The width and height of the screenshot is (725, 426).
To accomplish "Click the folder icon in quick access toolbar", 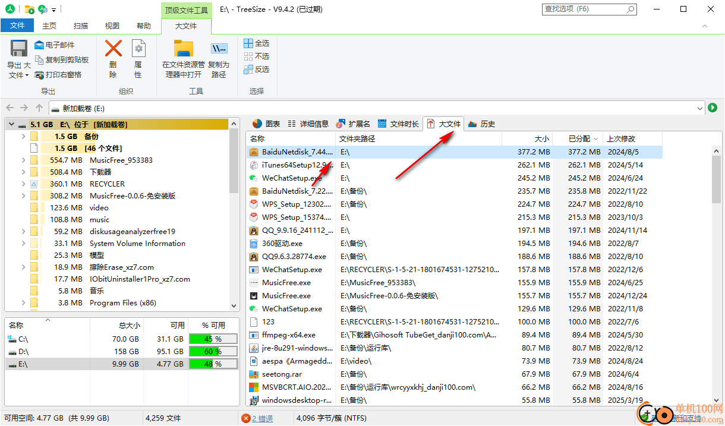I will (x=30, y=9).
